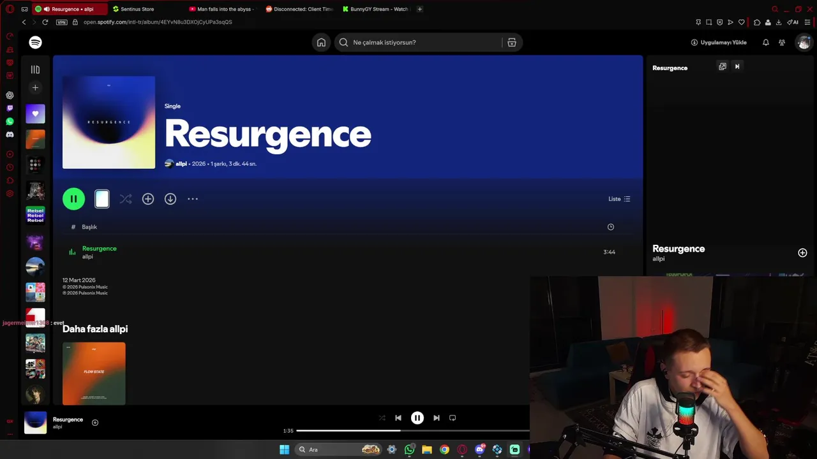The width and height of the screenshot is (817, 459).
Task: Toggle shuffle in the bottom player bar
Action: coord(382,418)
